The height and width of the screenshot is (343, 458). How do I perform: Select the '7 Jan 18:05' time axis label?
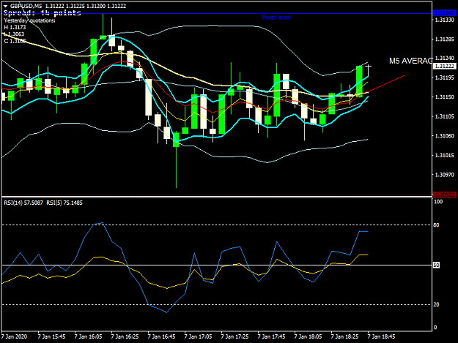point(309,336)
